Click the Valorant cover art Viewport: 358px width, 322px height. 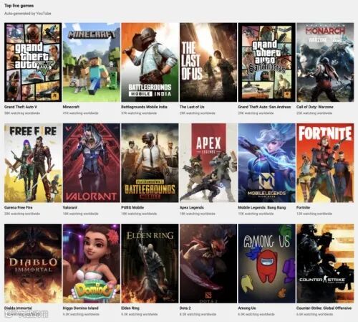coord(92,163)
